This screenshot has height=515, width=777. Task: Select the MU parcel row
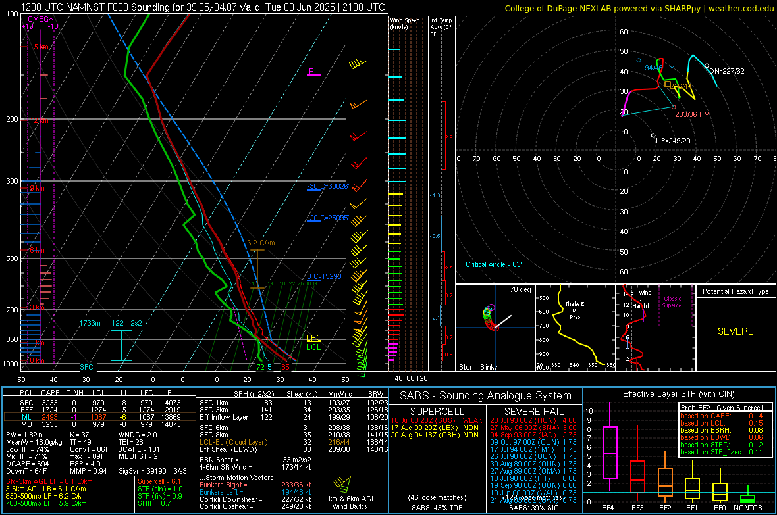(99, 424)
